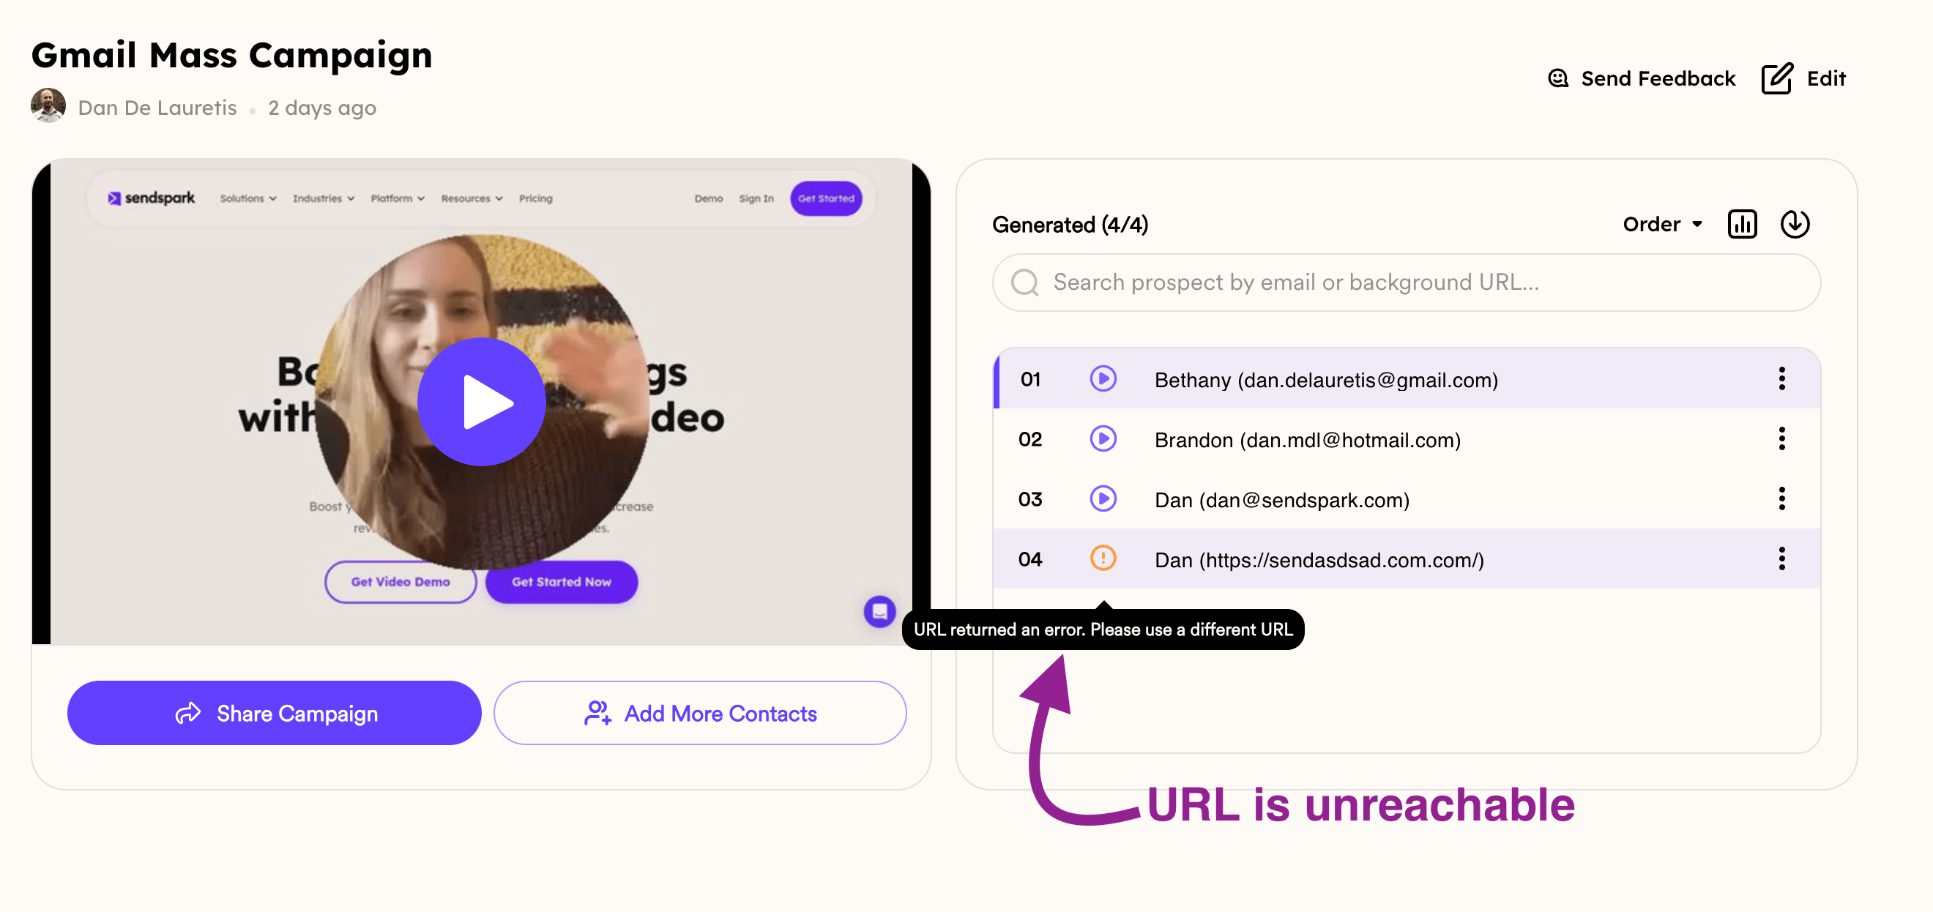
Task: Focus the prospect search field
Action: [1406, 282]
